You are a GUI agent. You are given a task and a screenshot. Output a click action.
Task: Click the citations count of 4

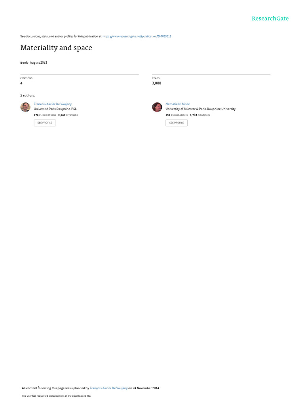[x=21, y=83]
